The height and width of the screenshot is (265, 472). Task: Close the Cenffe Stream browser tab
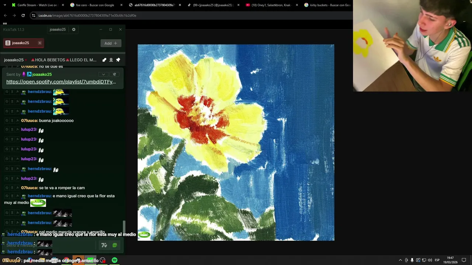click(63, 5)
